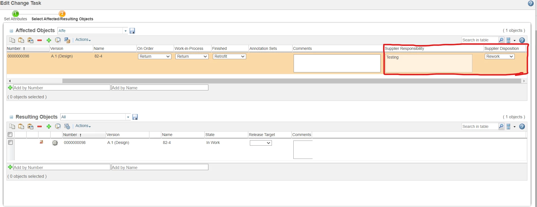This screenshot has width=537, height=207.
Task: Click Paste icon in Affected Objects toolbar
Action: (21, 40)
